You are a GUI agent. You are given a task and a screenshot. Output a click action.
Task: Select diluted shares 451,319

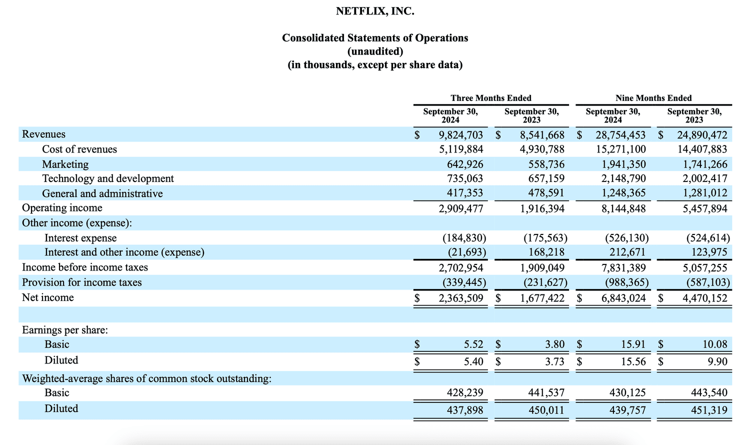(x=709, y=410)
